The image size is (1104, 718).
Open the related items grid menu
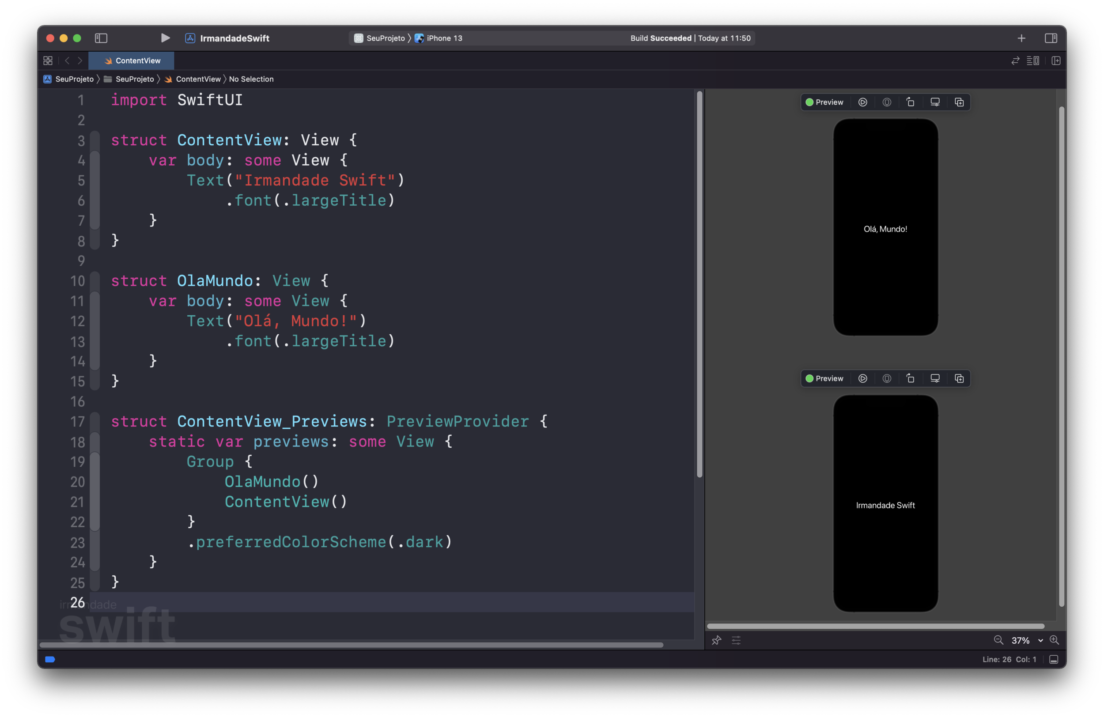click(48, 61)
